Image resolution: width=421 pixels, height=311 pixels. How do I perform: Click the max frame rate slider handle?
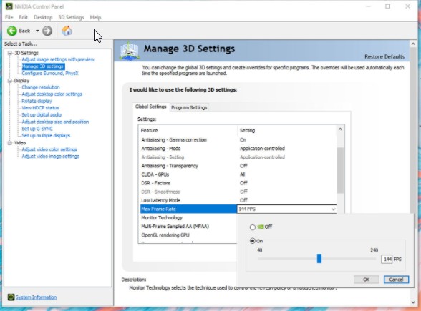(319, 259)
